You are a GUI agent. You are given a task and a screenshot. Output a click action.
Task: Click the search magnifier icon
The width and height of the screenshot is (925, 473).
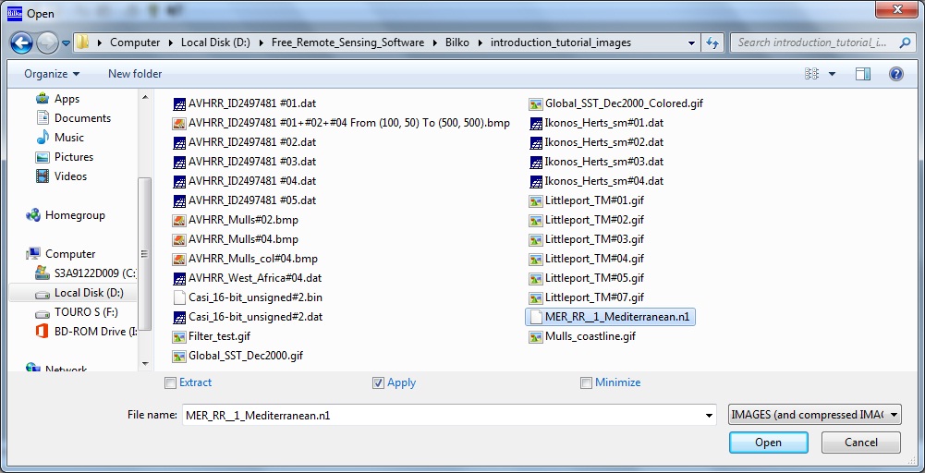(x=904, y=42)
